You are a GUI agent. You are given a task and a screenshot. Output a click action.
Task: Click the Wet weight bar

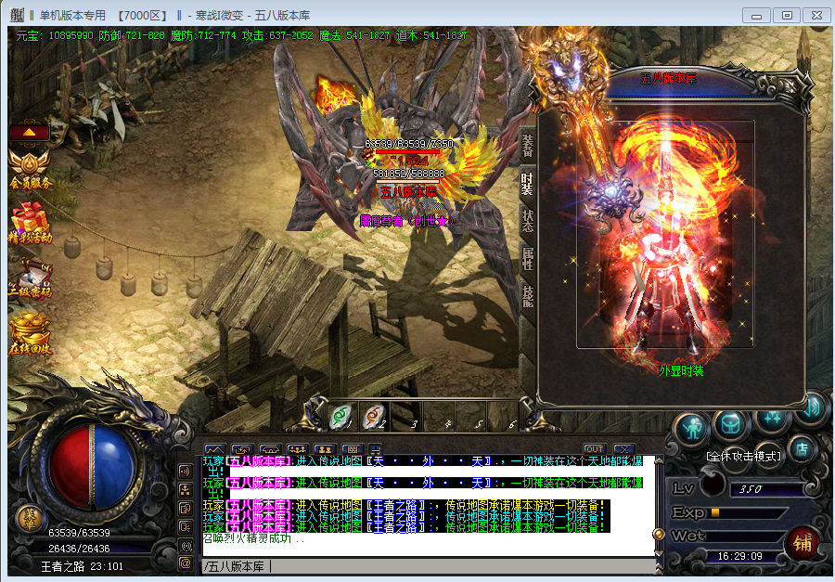pos(744,536)
